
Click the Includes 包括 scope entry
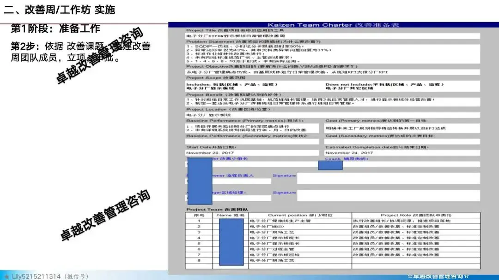231,86
